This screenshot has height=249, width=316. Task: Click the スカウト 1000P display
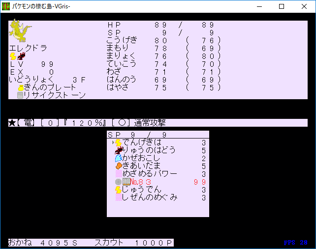133,243
